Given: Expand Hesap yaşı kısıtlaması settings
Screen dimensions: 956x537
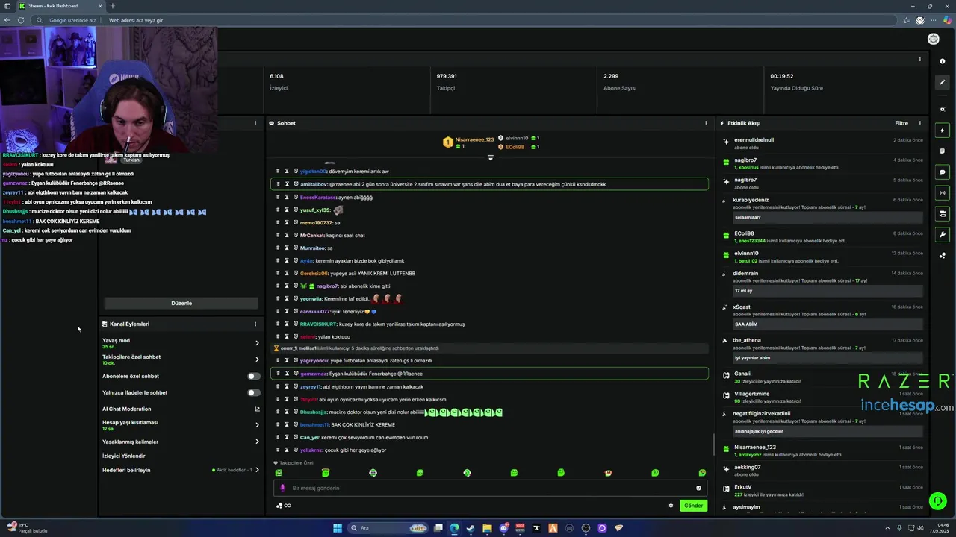Looking at the screenshot, I should tap(257, 425).
